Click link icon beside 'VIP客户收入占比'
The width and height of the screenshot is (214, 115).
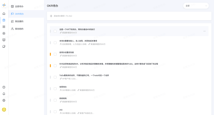(x=61, y=79)
